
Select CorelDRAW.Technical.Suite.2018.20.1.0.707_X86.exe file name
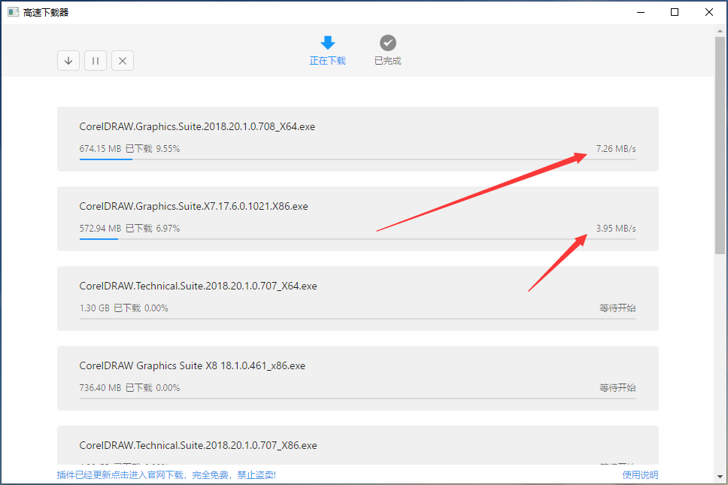point(199,446)
